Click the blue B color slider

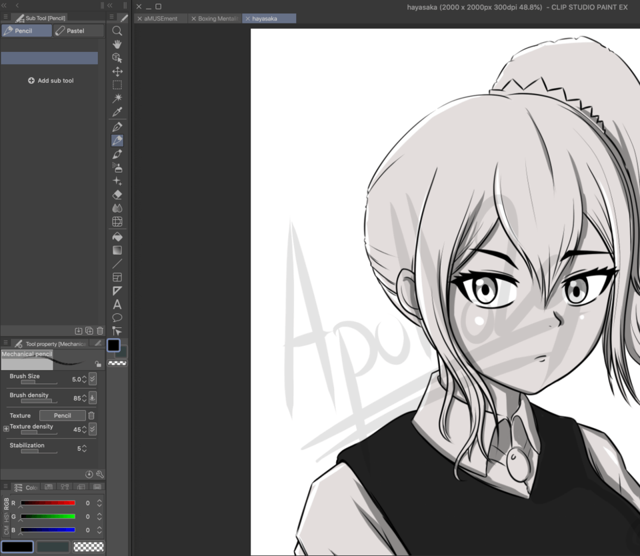tap(48, 530)
